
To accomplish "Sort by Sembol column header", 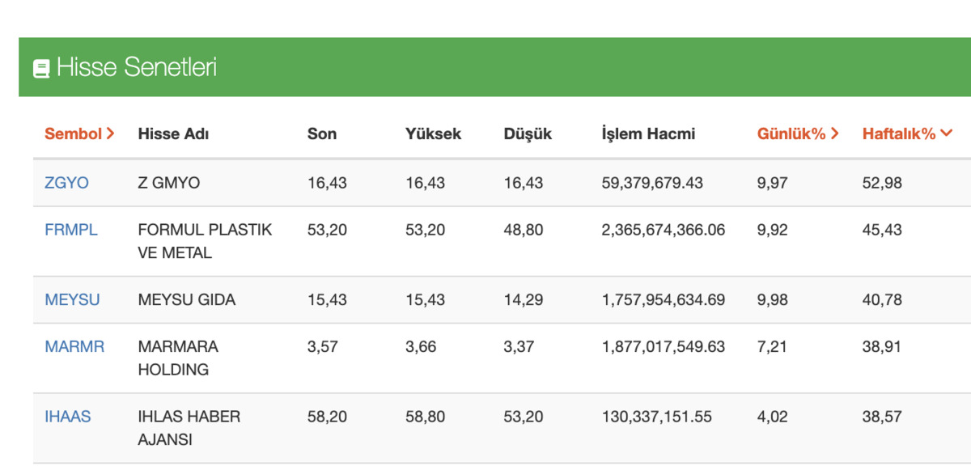I will [79, 133].
